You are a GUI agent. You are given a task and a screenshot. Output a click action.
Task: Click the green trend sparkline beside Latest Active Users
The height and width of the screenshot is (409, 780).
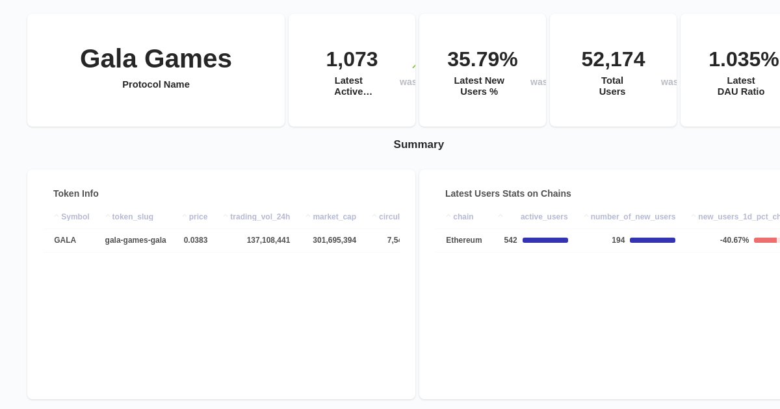[413, 65]
